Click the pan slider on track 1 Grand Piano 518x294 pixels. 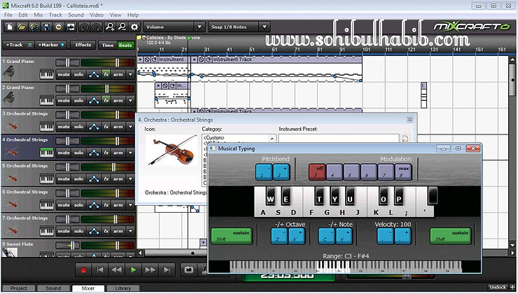[67, 62]
